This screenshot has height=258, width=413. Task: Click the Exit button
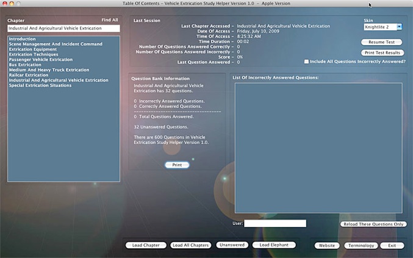[392, 245]
